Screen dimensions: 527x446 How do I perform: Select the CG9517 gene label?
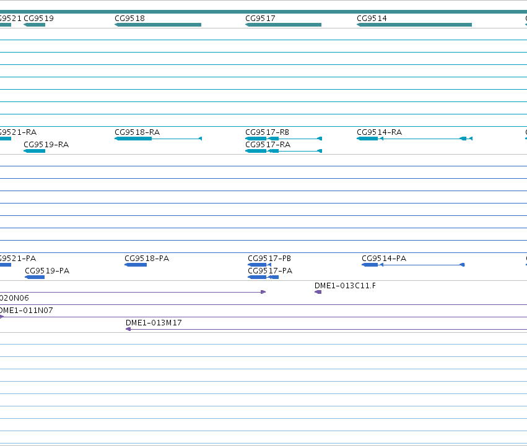tap(261, 19)
